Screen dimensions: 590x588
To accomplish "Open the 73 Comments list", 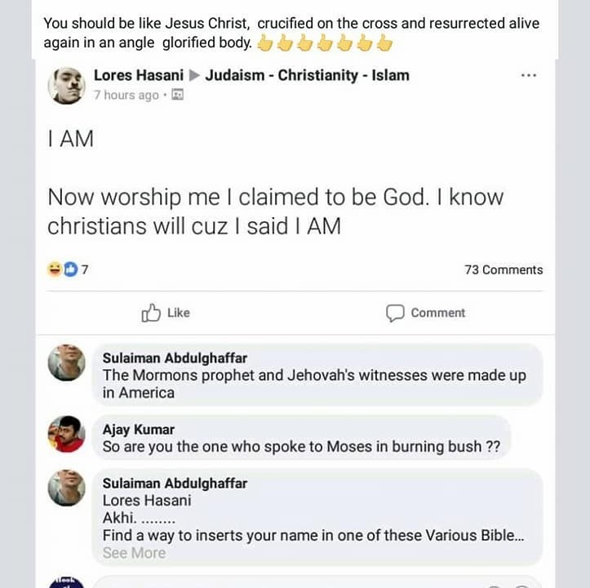I will point(503,269).
